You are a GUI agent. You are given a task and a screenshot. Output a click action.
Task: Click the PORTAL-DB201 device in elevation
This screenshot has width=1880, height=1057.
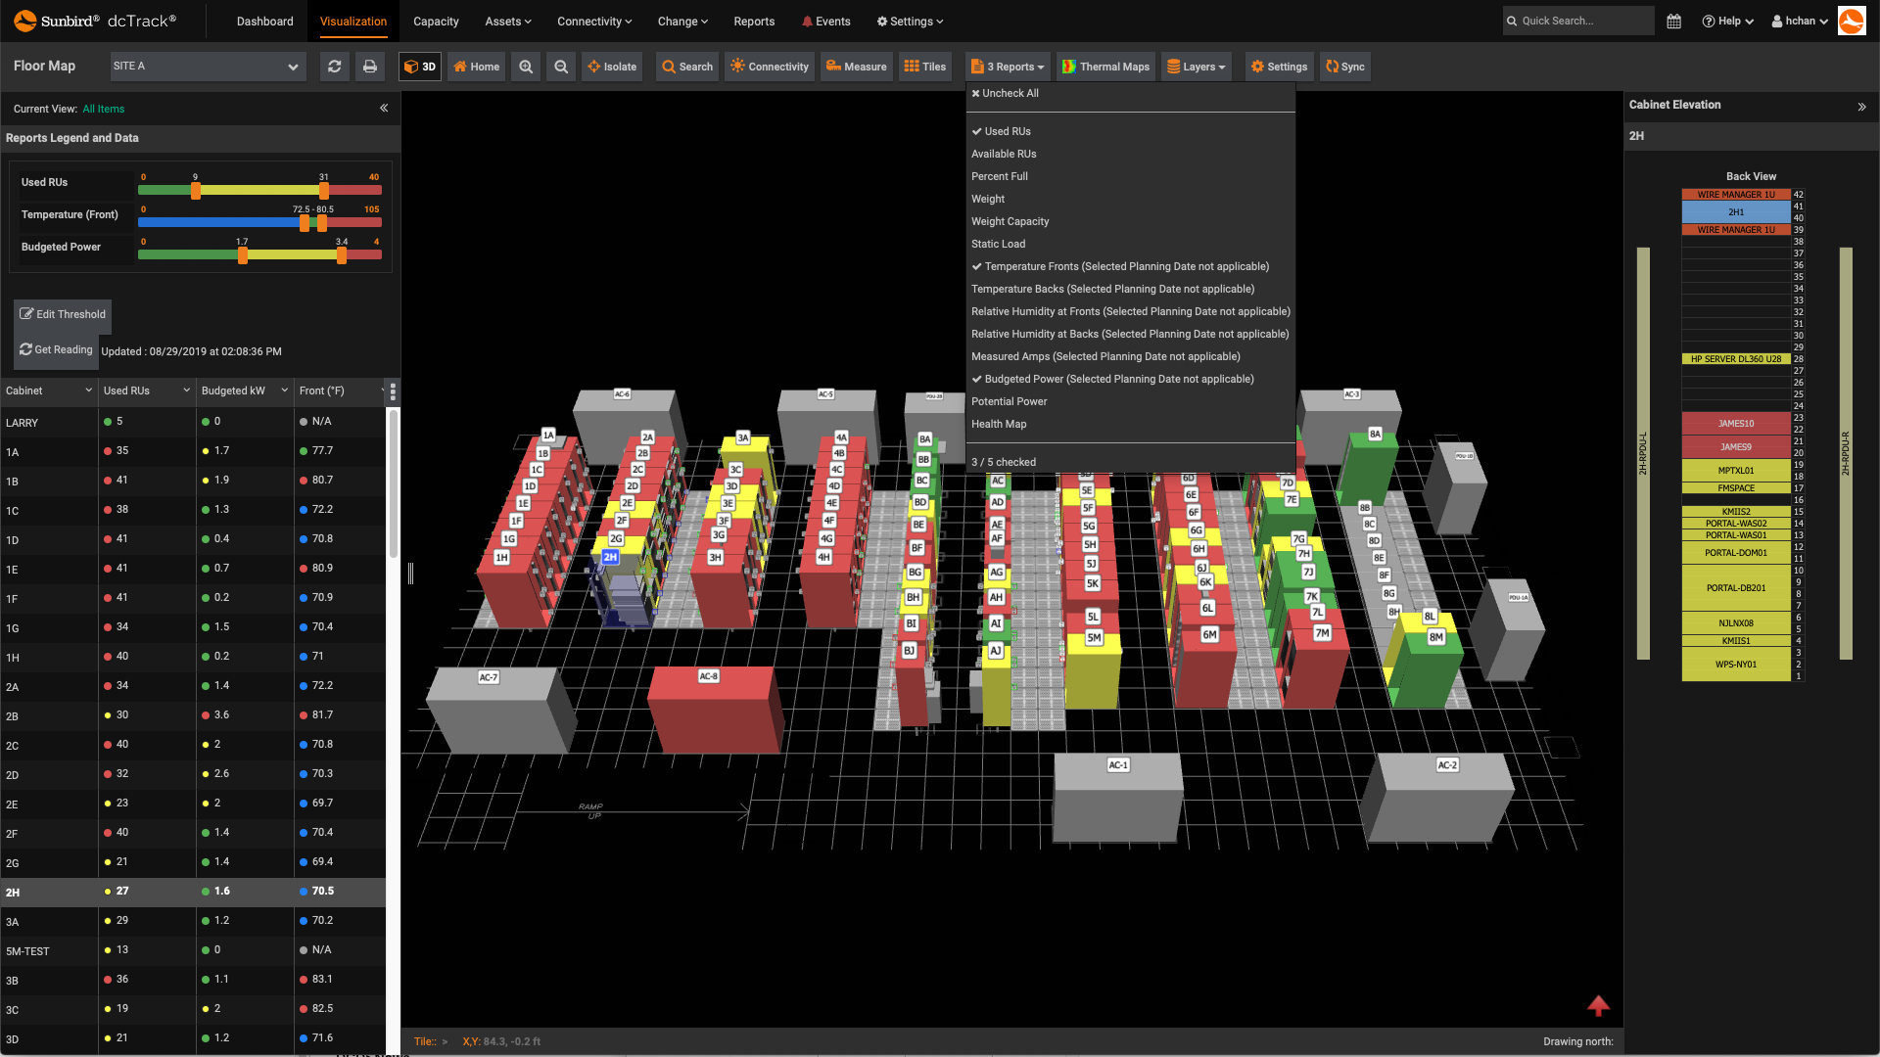(x=1736, y=588)
